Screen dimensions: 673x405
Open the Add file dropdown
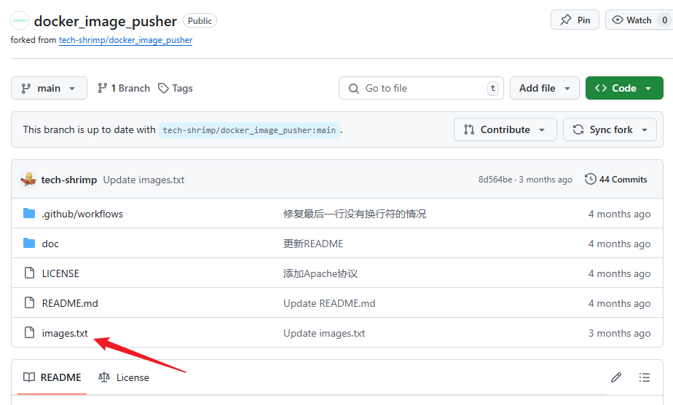point(544,88)
